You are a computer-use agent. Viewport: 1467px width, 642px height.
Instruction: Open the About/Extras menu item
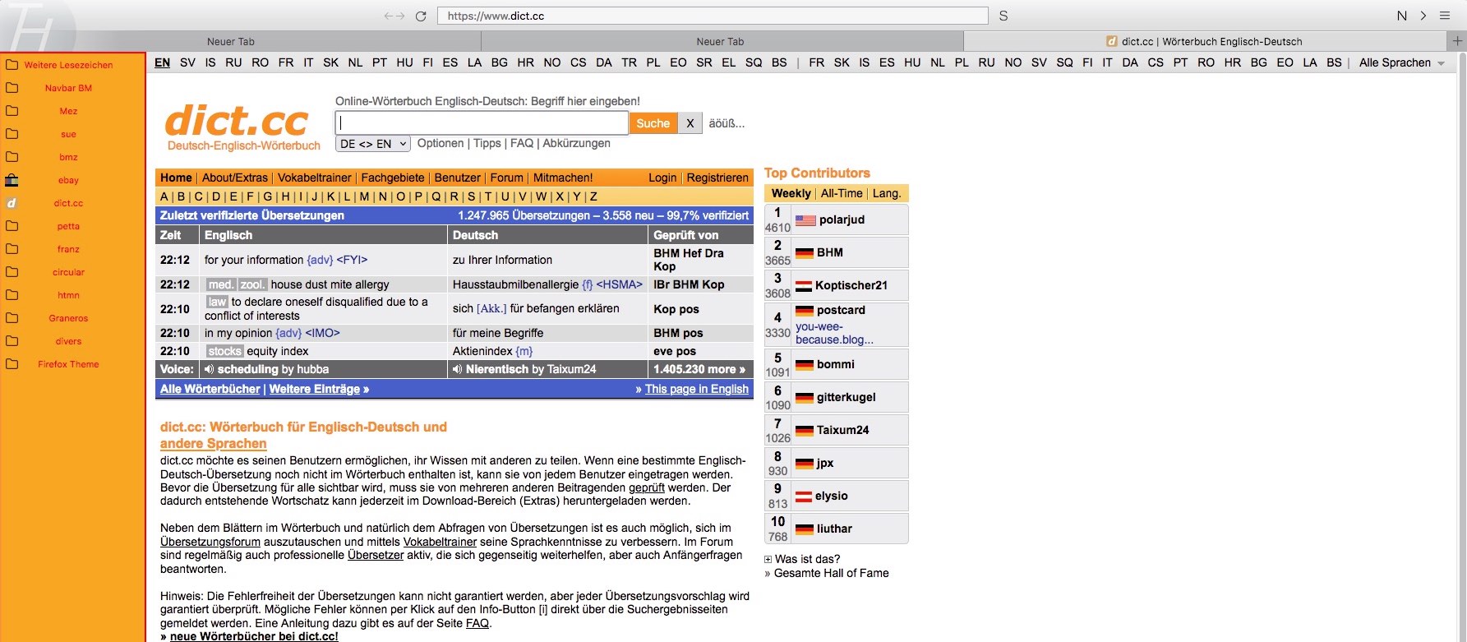[235, 178]
